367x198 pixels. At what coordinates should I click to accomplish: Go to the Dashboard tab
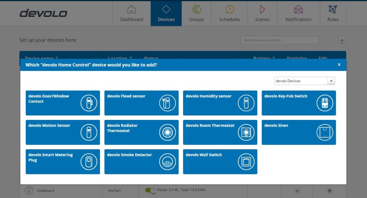pos(132,14)
